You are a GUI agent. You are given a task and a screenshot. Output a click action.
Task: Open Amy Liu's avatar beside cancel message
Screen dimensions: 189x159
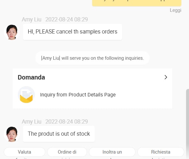coord(12,32)
